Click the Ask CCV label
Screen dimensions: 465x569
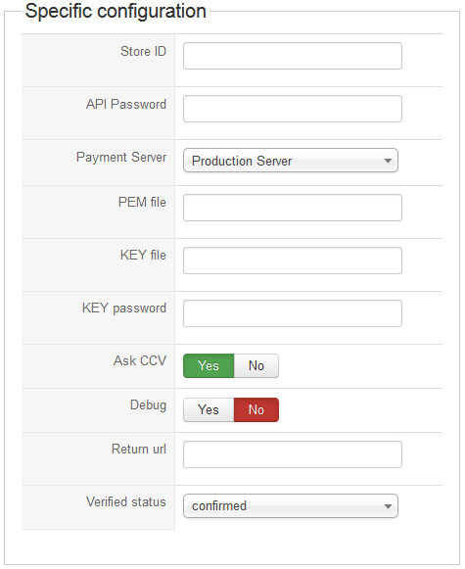click(x=140, y=360)
